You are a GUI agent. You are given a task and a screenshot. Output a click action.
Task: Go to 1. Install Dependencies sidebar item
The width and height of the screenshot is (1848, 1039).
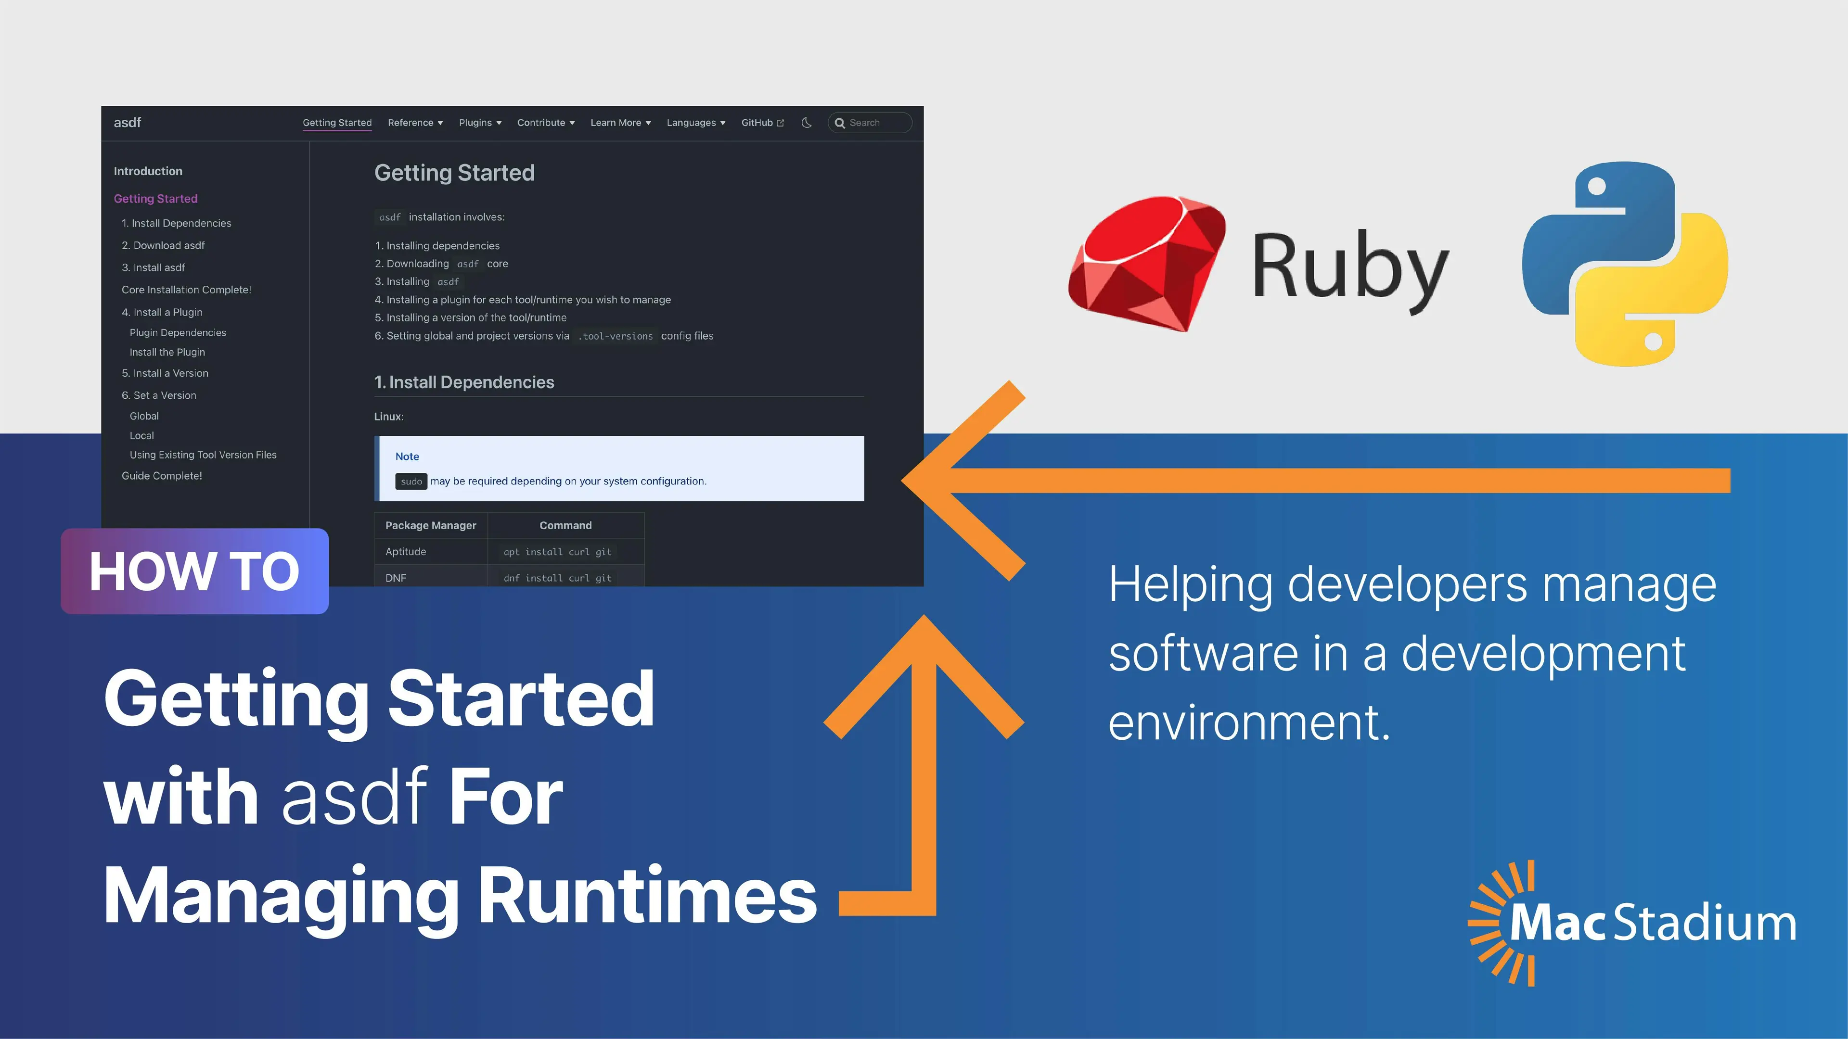tap(176, 223)
